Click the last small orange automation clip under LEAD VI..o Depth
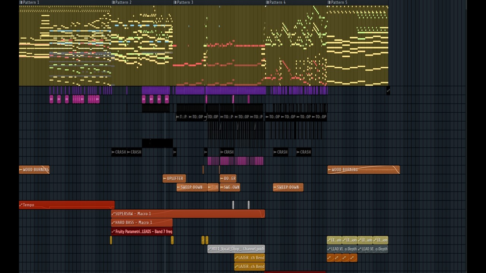The width and height of the screenshot is (486, 273). pos(353,258)
